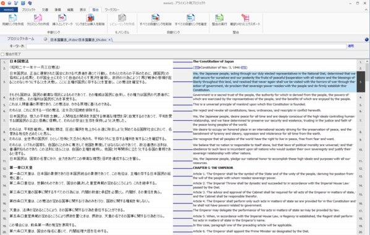Select target 'In this case, paragraph one of the preceding'
Image resolution: width=370 pixels, height=235 pixels.
(x=243, y=225)
